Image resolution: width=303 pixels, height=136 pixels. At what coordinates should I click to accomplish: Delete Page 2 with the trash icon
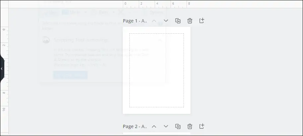coord(190,126)
